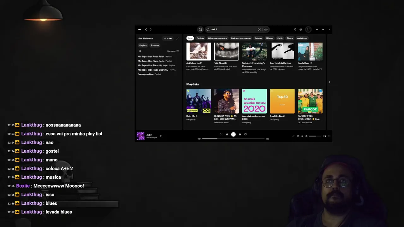Seek in the song progress bar

click(x=233, y=139)
